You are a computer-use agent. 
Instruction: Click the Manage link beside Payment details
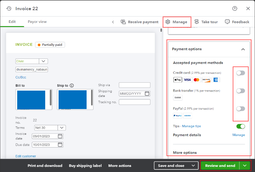238,135
